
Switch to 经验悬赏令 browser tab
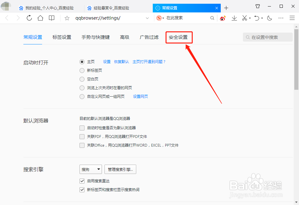pos(109,8)
